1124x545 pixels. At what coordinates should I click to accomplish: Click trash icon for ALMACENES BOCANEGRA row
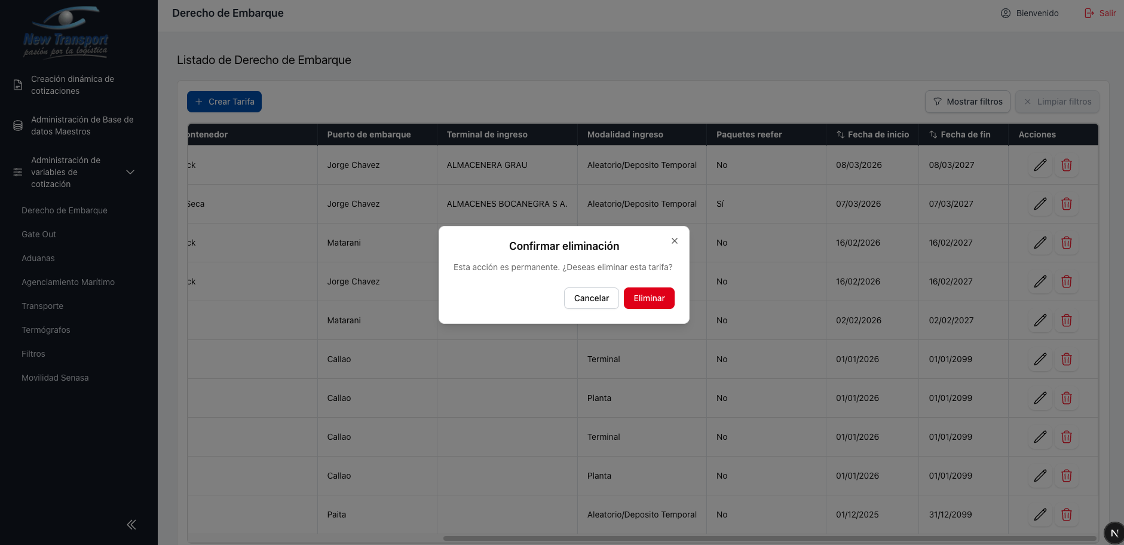click(1066, 204)
